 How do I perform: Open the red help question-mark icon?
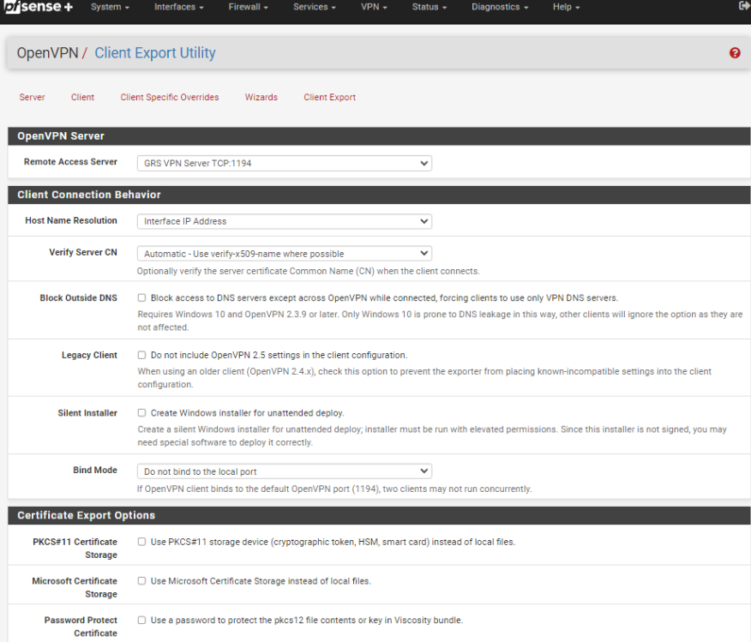[x=735, y=52]
